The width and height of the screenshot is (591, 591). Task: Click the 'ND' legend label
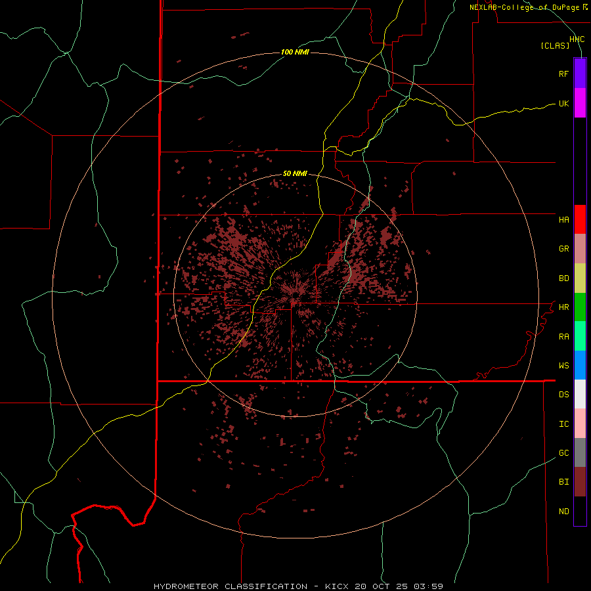[x=563, y=512]
